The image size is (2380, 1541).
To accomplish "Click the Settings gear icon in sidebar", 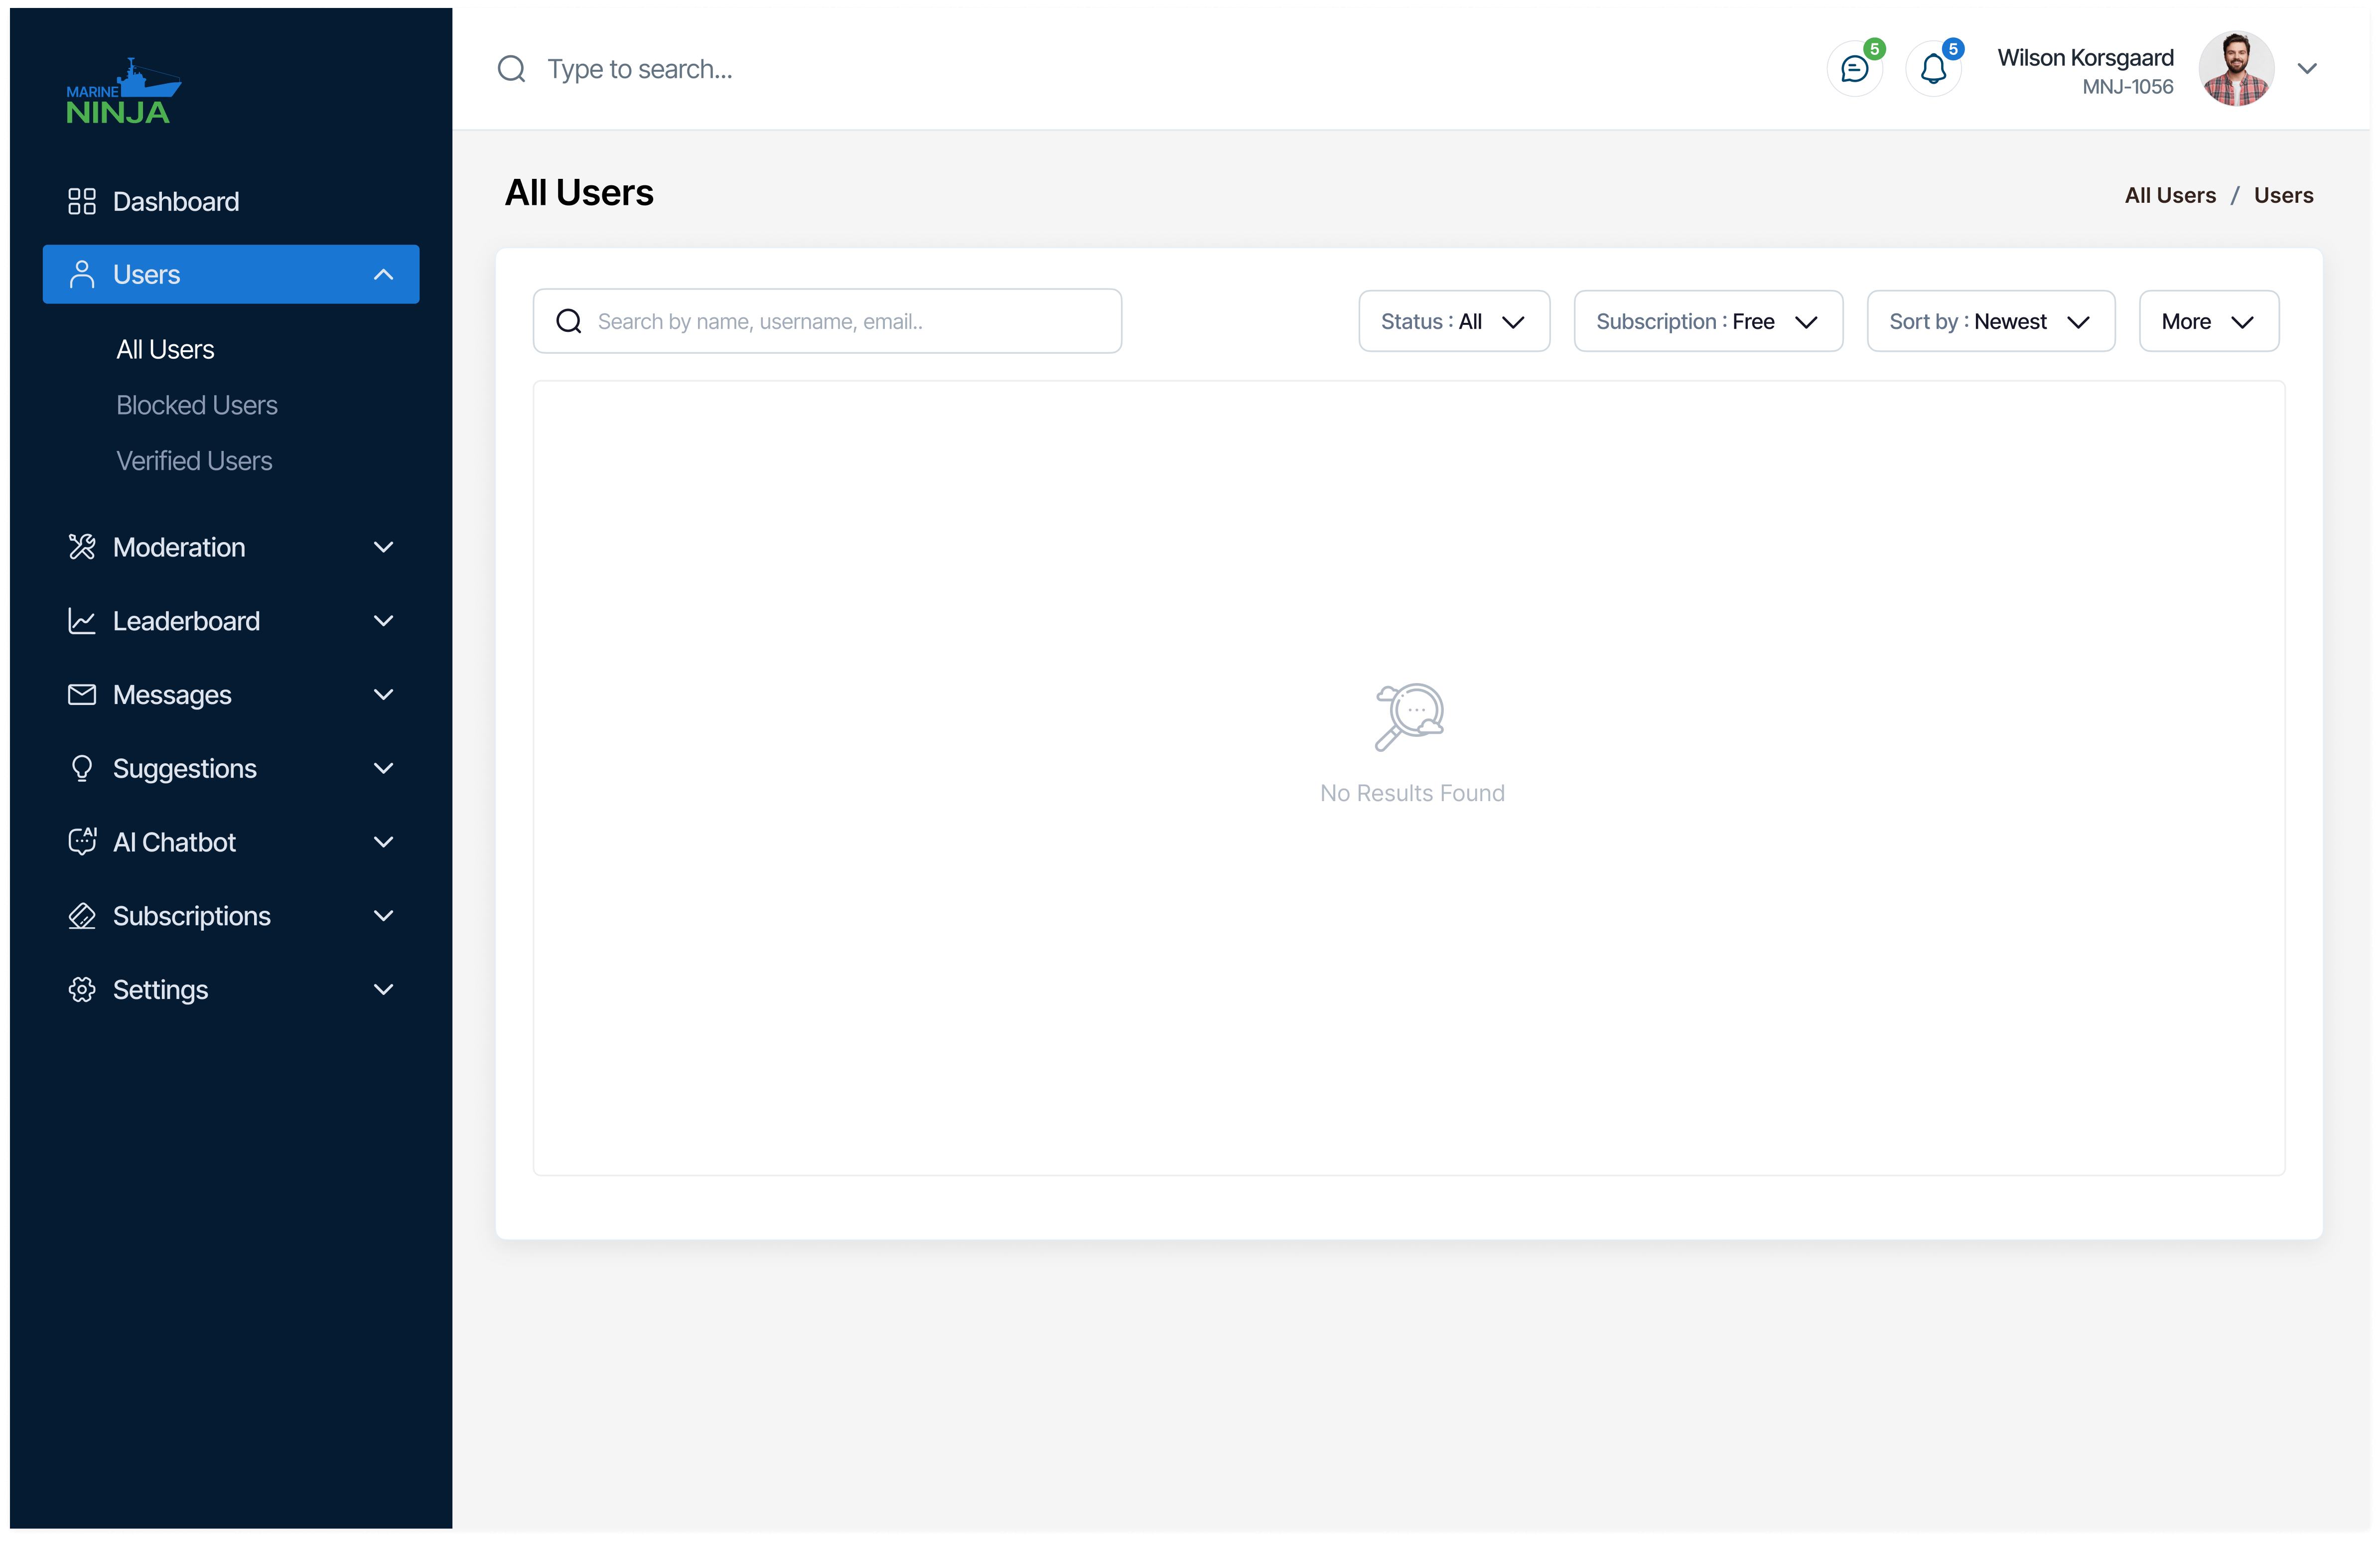I will pos(81,989).
